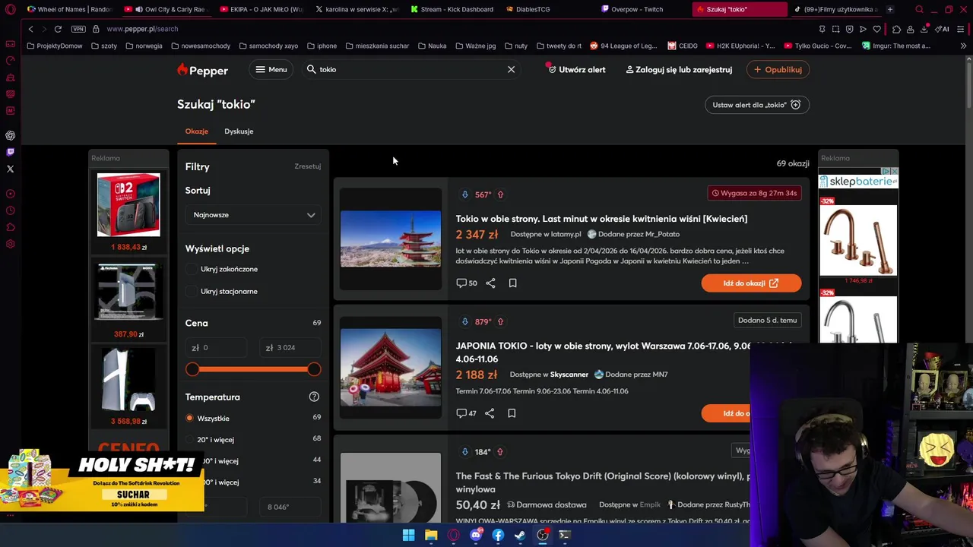Click Zresetuj filters link

(308, 166)
